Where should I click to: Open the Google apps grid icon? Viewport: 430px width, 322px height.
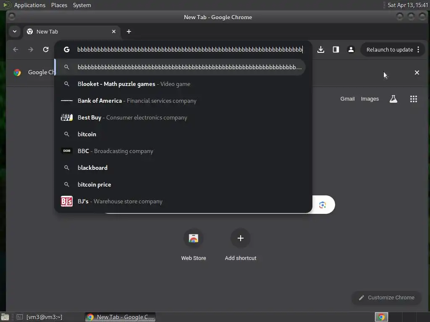coord(414,99)
